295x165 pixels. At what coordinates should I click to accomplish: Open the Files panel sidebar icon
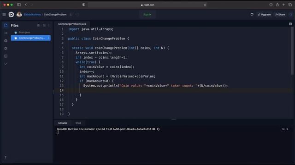6,25
